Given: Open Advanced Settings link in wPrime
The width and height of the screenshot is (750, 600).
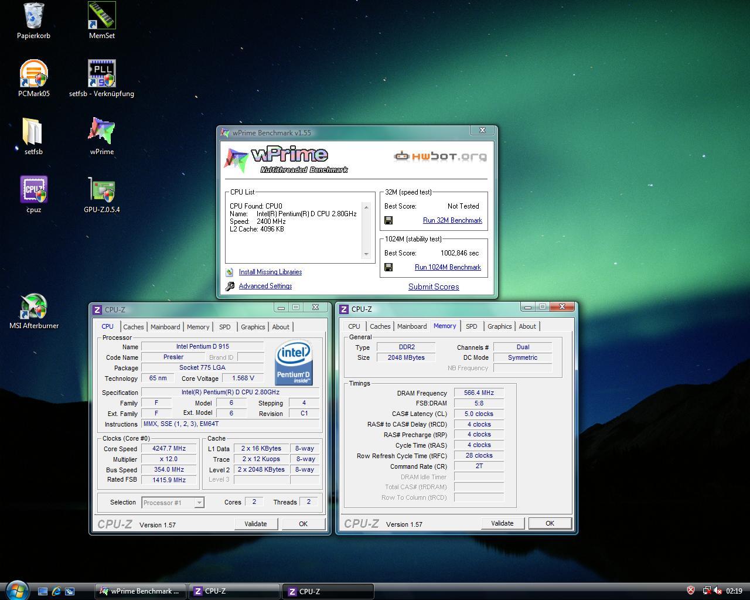Looking at the screenshot, I should pos(265,286).
